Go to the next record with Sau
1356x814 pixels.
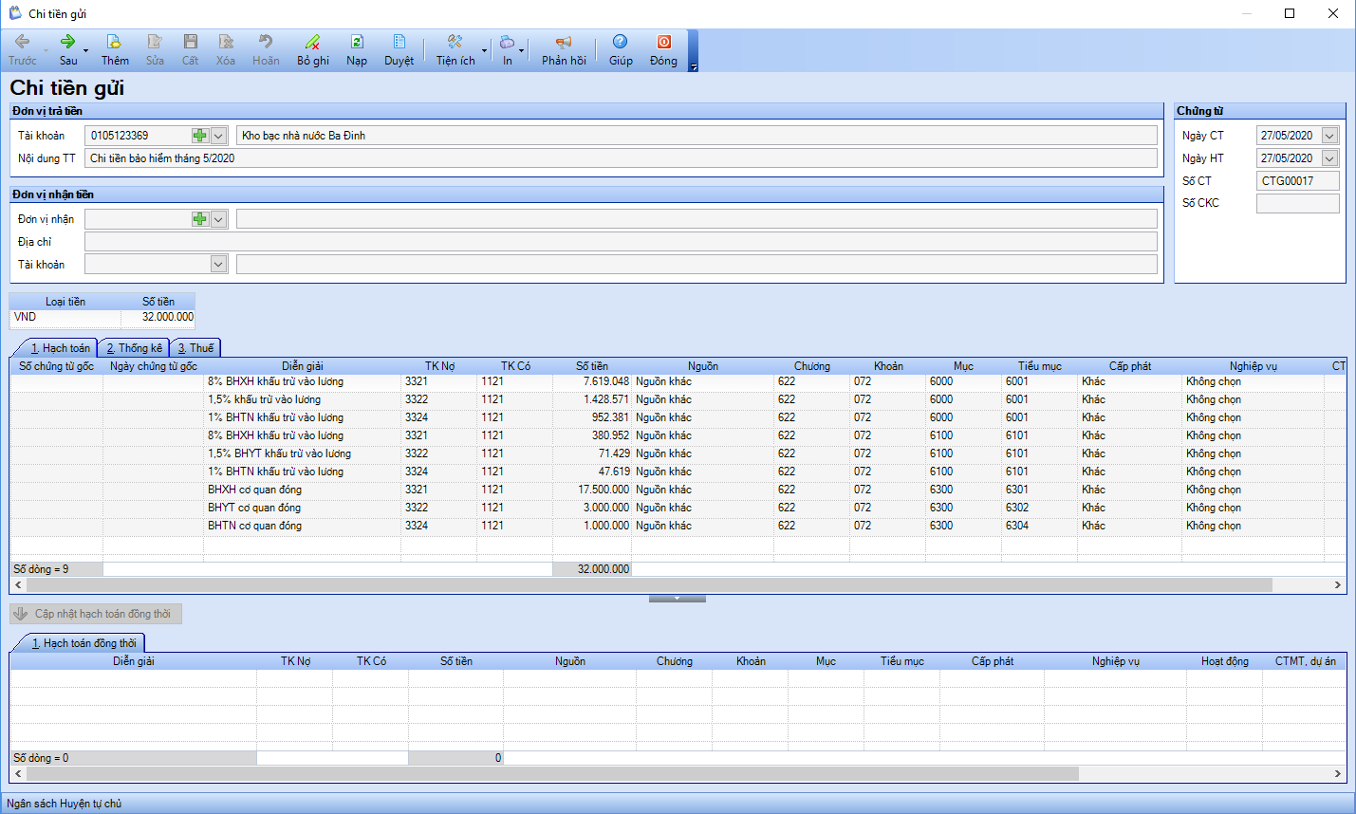(68, 50)
